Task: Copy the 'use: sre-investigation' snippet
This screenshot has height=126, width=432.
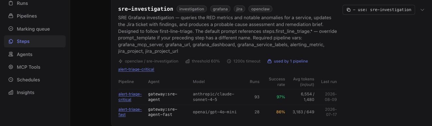Action: click(378, 10)
